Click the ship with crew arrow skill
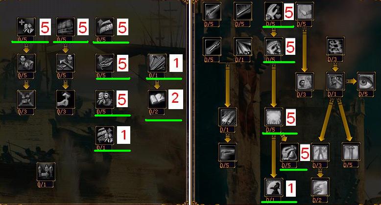This screenshot has height=205, width=381. (x=105, y=135)
